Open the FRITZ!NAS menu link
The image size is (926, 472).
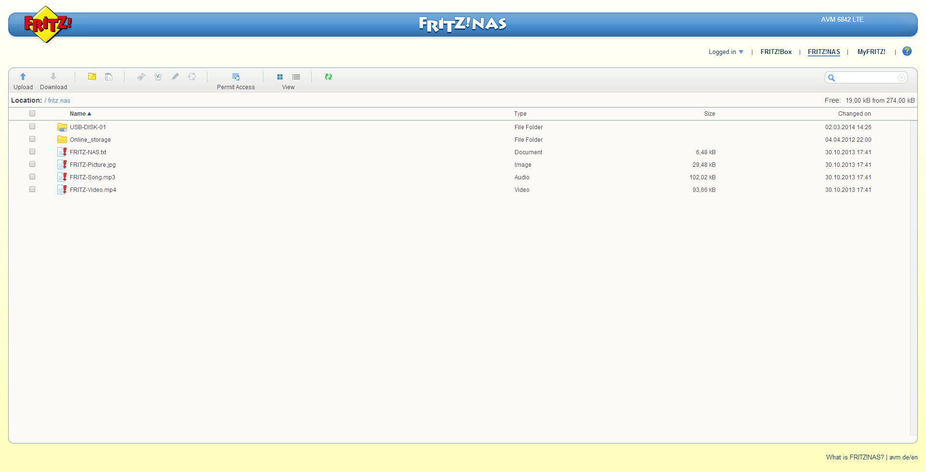click(824, 52)
